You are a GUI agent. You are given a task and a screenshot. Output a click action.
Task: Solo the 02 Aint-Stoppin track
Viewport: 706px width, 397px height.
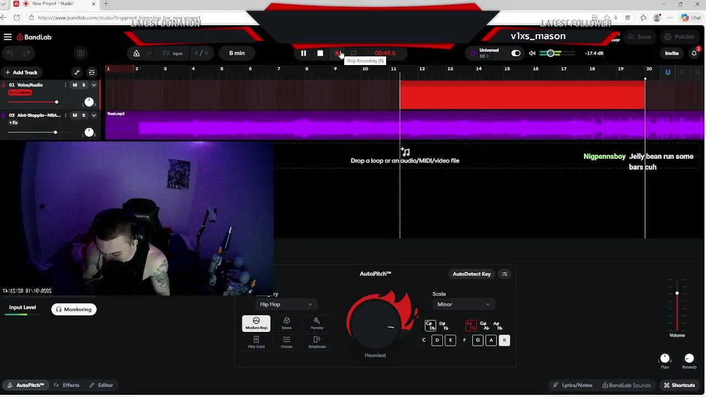pos(84,115)
